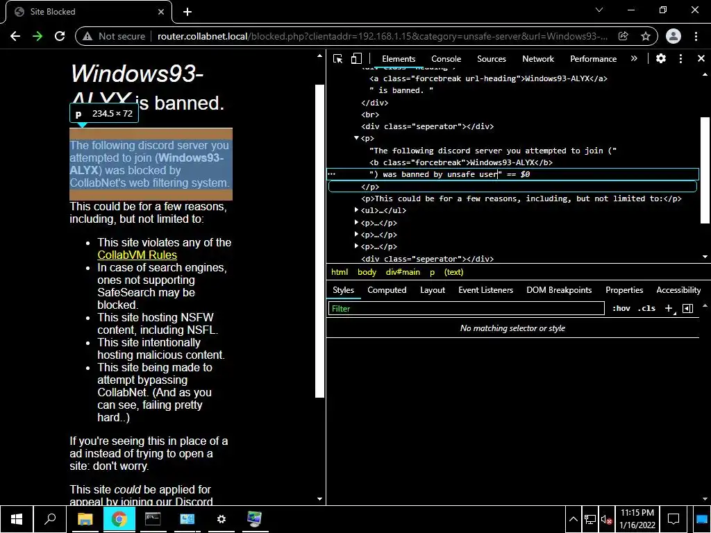711x533 pixels.
Task: Open the Chrome profile avatar
Action: [x=674, y=36]
